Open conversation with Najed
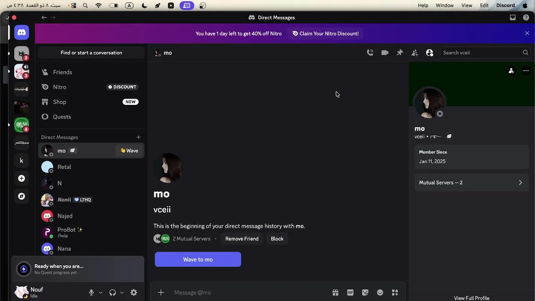This screenshot has width=535, height=301. tap(91, 216)
